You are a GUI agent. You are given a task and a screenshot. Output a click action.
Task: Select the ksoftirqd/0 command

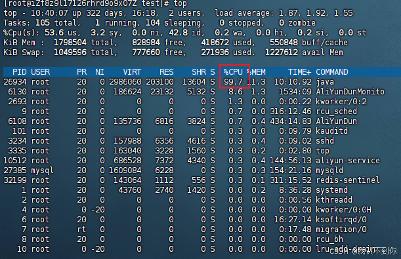click(341, 220)
